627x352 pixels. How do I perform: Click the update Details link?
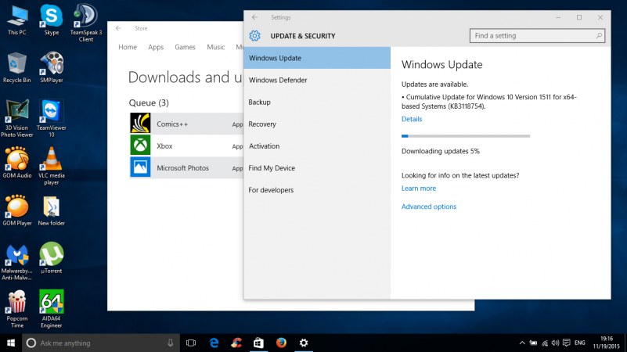[412, 119]
